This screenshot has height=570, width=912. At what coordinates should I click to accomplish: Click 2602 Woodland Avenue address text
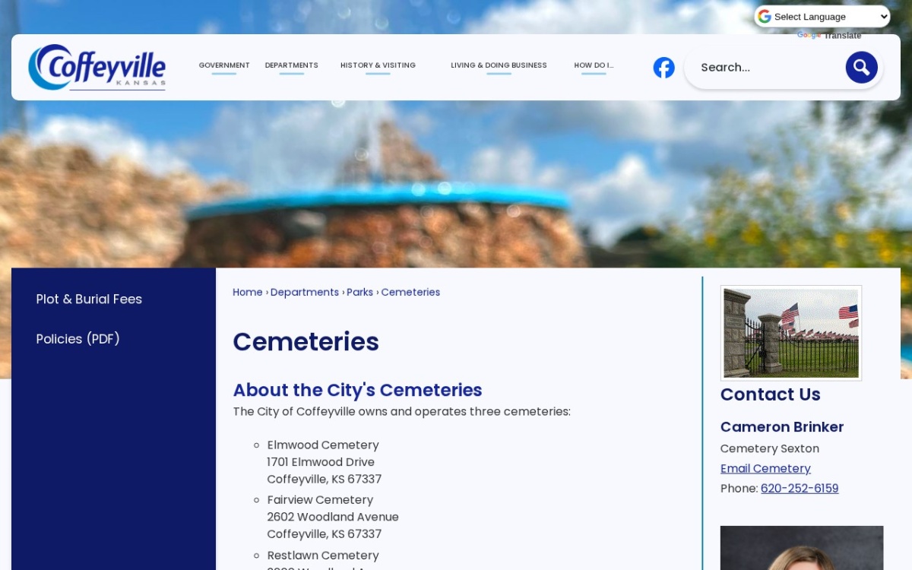[x=333, y=517]
